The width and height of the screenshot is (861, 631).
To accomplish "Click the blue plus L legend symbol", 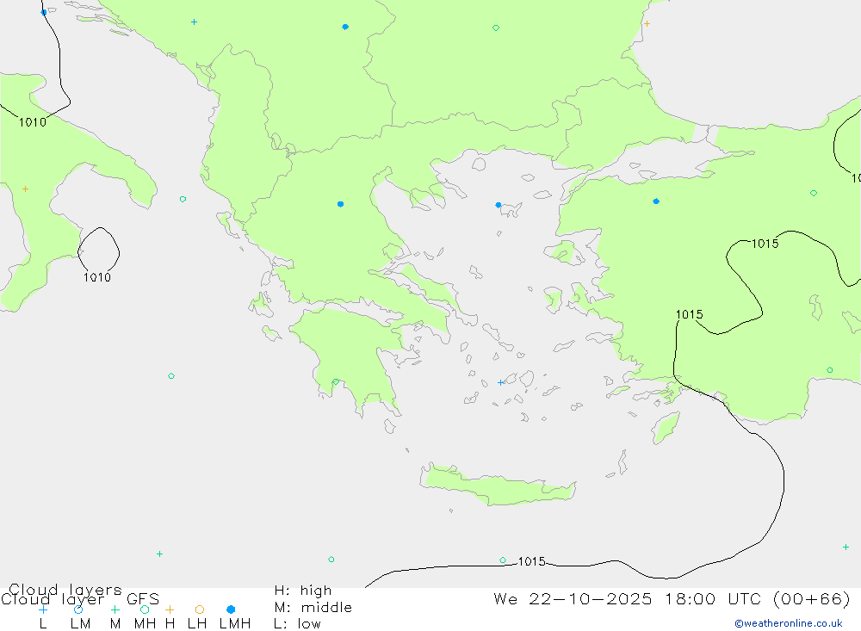I will click(x=43, y=609).
